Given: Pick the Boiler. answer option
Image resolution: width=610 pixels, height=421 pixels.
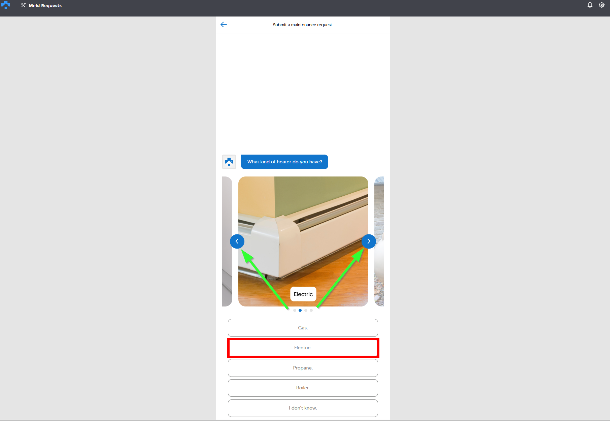Looking at the screenshot, I should pos(303,388).
